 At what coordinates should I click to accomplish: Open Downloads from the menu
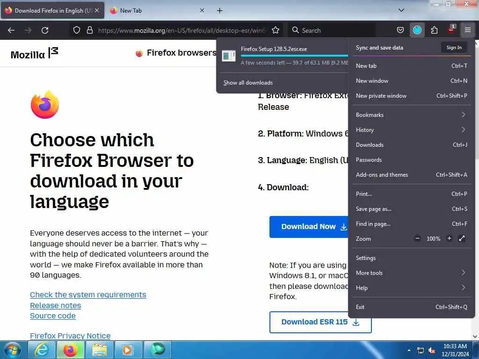(412, 145)
